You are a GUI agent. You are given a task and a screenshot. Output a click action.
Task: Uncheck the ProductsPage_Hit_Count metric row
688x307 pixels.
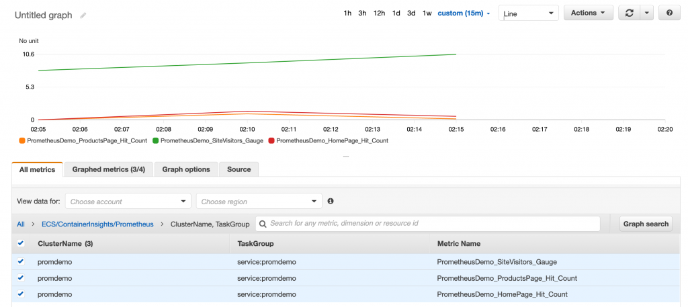click(x=21, y=277)
